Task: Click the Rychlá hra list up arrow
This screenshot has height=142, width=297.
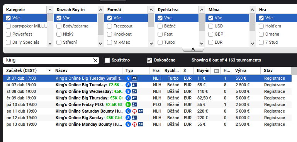Action: tap(202, 10)
